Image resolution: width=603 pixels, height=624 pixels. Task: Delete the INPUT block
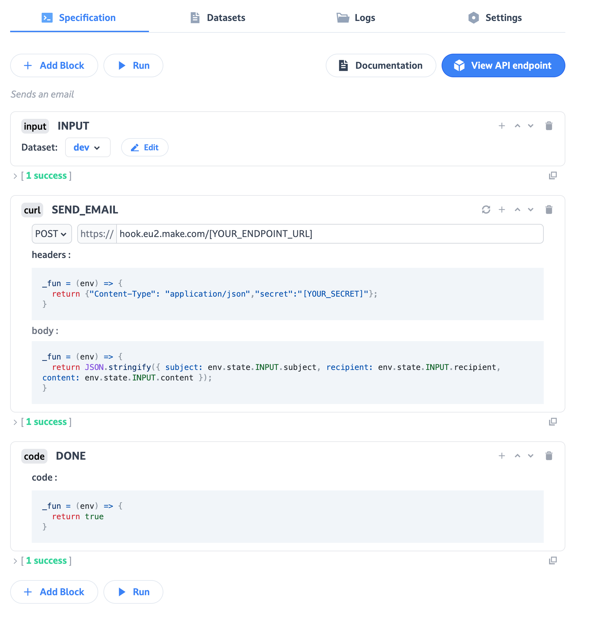[549, 126]
